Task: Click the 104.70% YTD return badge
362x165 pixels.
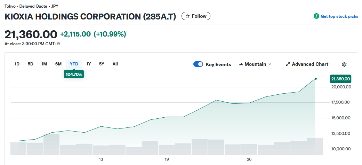Action: [x=74, y=74]
